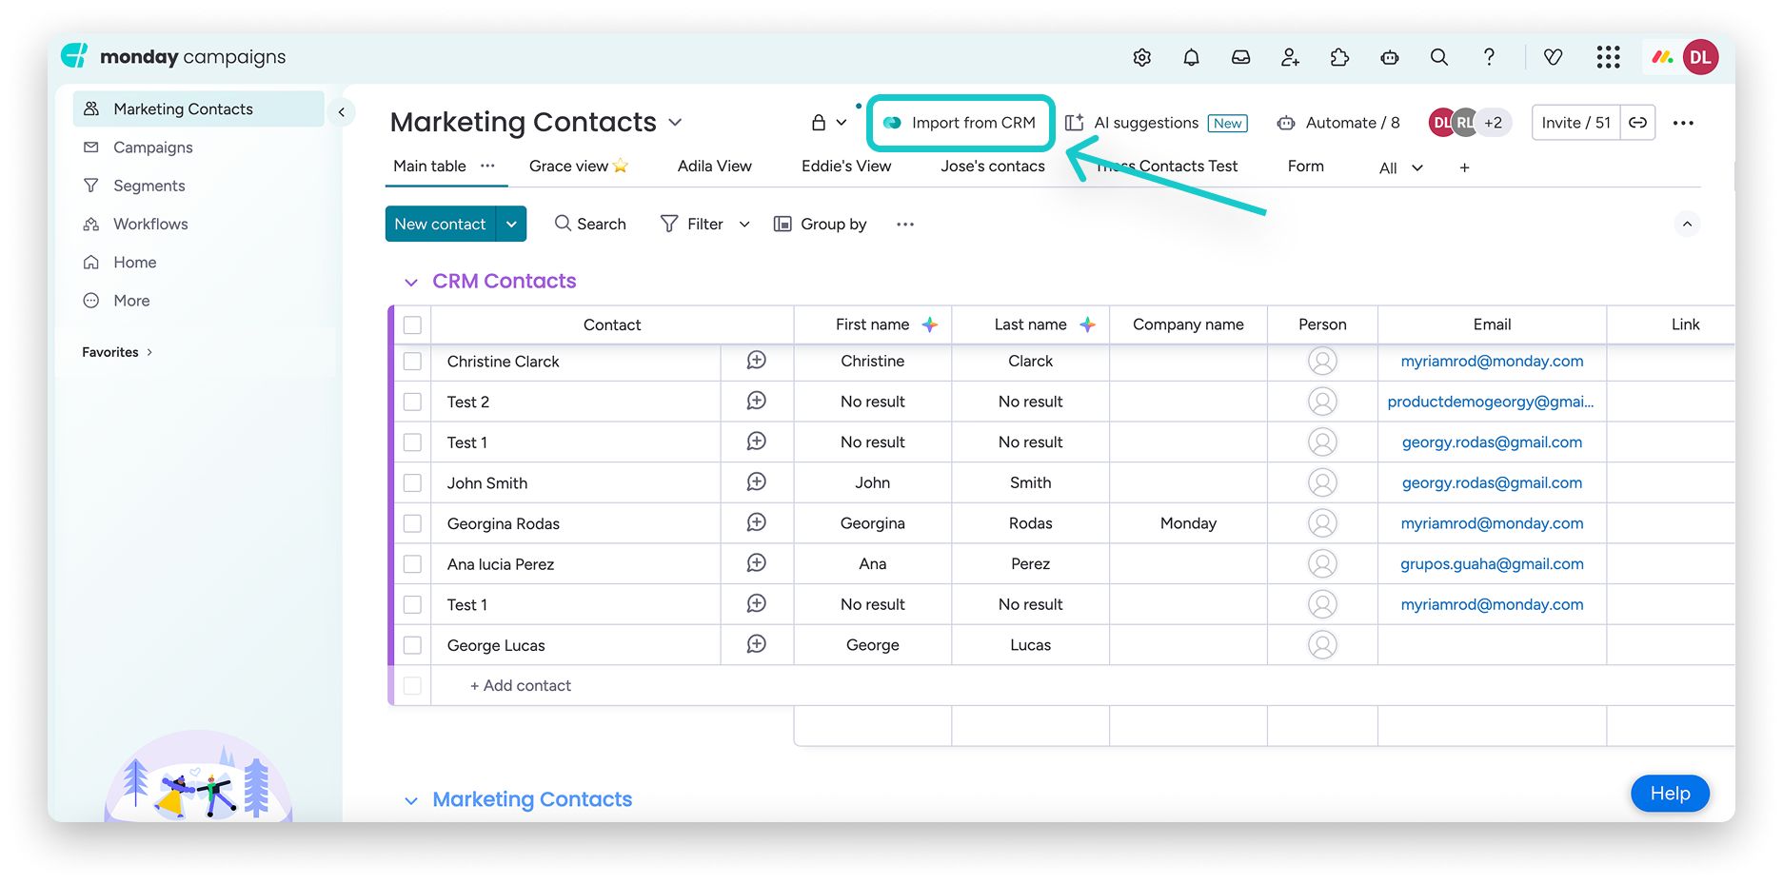Viewport: 1783px width, 884px height.
Task: Open Marketing Contacts title dropdown chevron
Action: 675,123
